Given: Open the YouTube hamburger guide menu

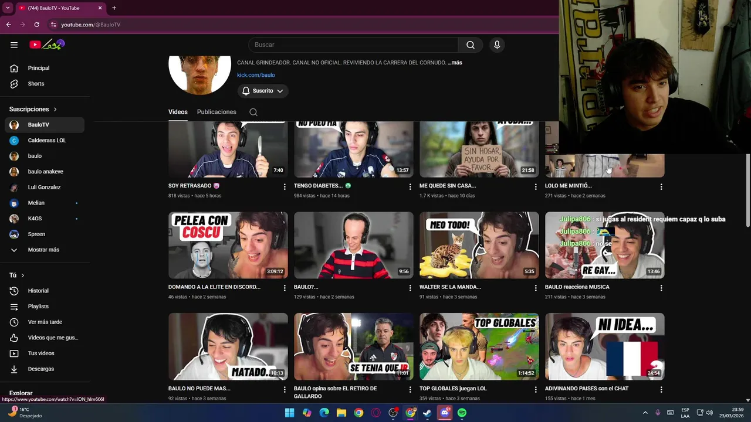Looking at the screenshot, I should tap(14, 45).
